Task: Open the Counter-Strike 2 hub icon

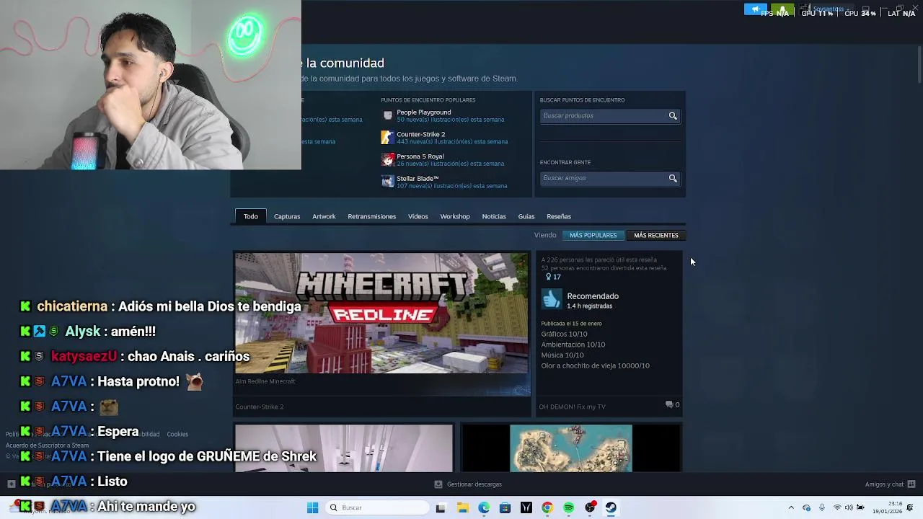Action: (x=388, y=138)
